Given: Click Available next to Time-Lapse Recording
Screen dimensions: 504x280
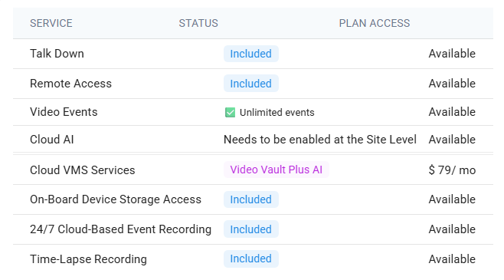Looking at the screenshot, I should point(452,259).
